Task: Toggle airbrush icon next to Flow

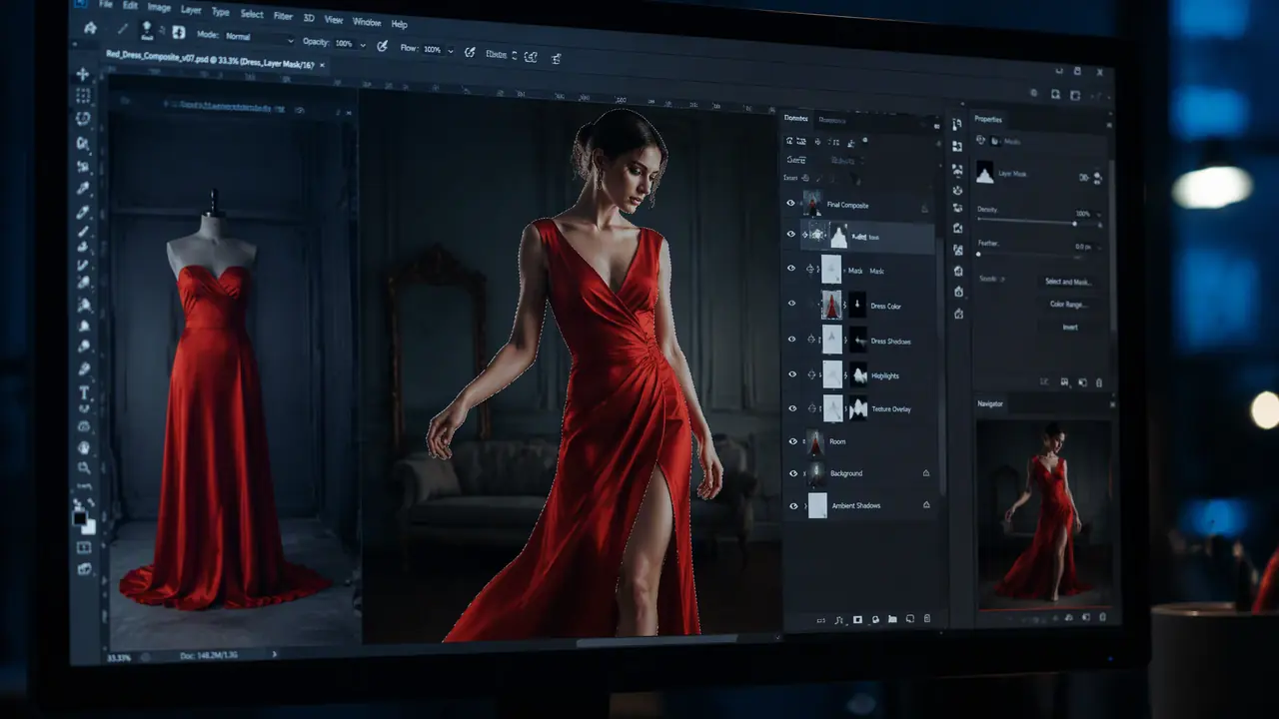Action: coord(469,51)
